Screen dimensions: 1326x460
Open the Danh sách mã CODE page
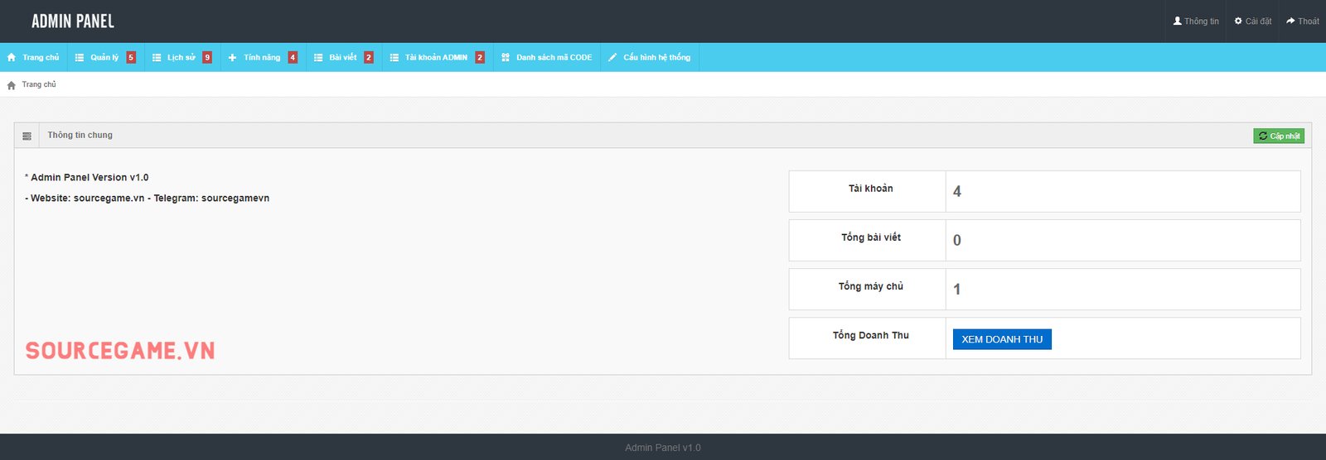click(554, 58)
